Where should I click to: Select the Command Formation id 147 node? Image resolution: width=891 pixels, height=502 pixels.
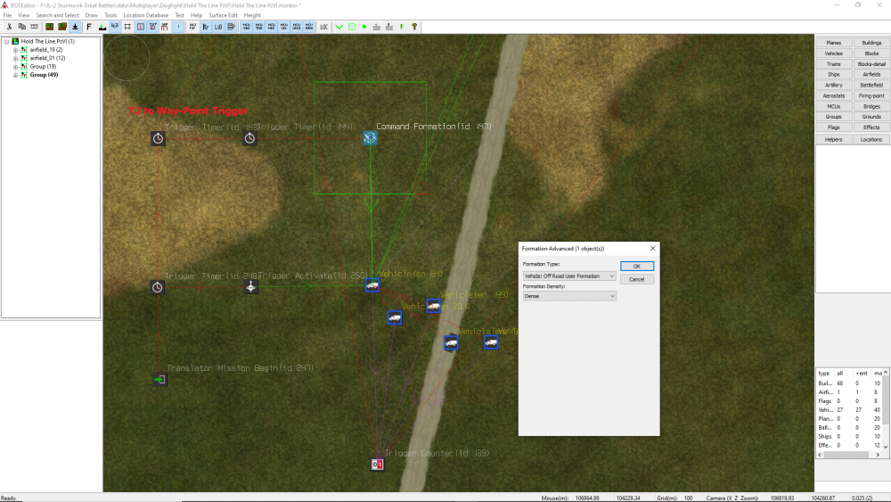[x=370, y=137]
